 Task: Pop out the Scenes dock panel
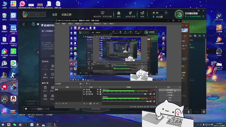(x=81, y=87)
